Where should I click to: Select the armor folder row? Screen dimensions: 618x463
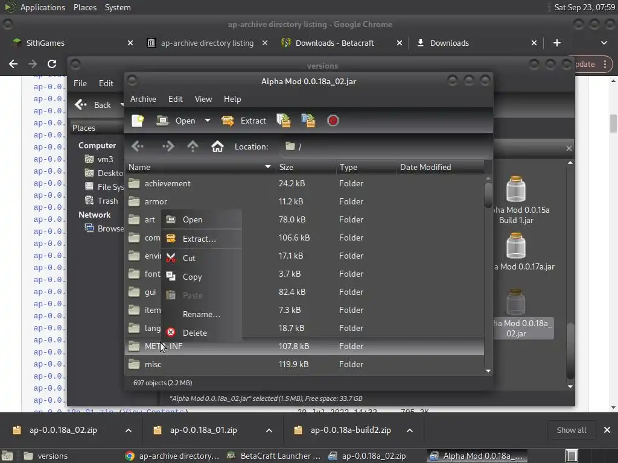tap(304, 201)
